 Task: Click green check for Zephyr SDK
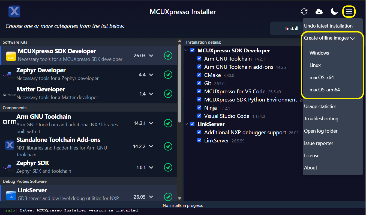pyautogui.click(x=168, y=168)
